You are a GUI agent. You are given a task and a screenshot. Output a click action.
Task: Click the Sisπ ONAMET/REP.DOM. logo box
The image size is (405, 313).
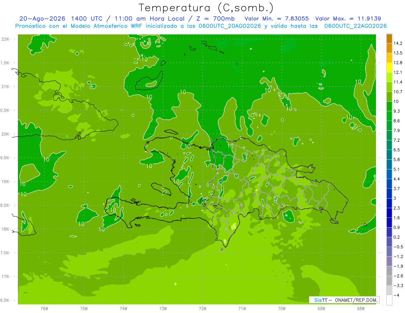pos(344,300)
